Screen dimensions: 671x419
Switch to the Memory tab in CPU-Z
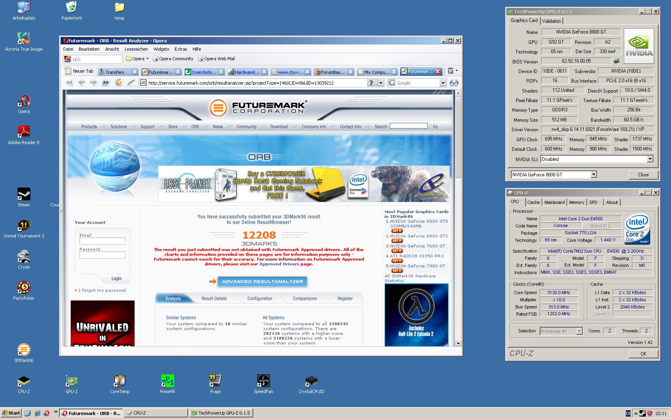(576, 202)
